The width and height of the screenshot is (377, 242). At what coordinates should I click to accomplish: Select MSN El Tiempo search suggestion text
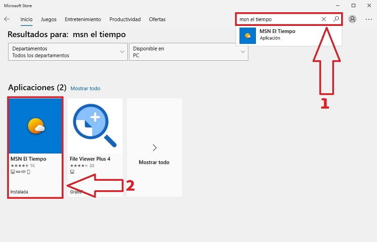click(278, 31)
